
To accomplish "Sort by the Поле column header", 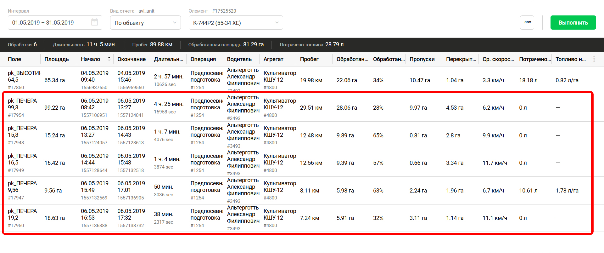I will click(14, 59).
